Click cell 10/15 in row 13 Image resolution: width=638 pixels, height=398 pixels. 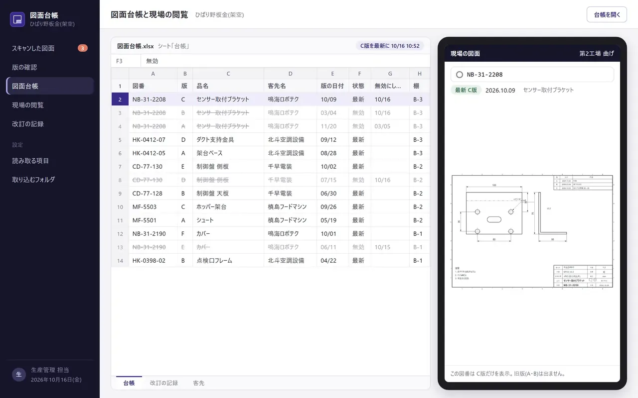[x=390, y=247]
